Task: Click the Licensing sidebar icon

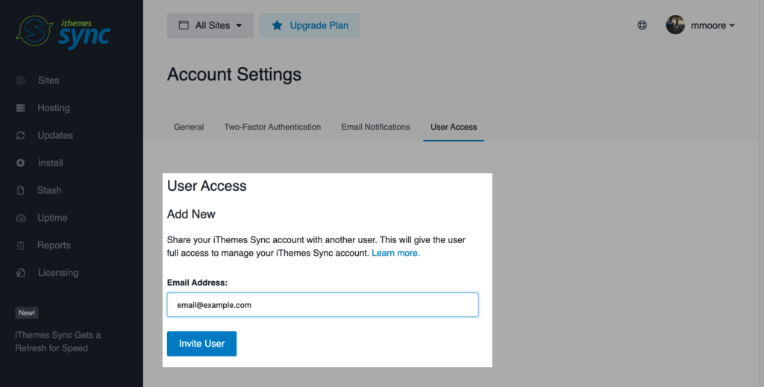Action: 21,273
